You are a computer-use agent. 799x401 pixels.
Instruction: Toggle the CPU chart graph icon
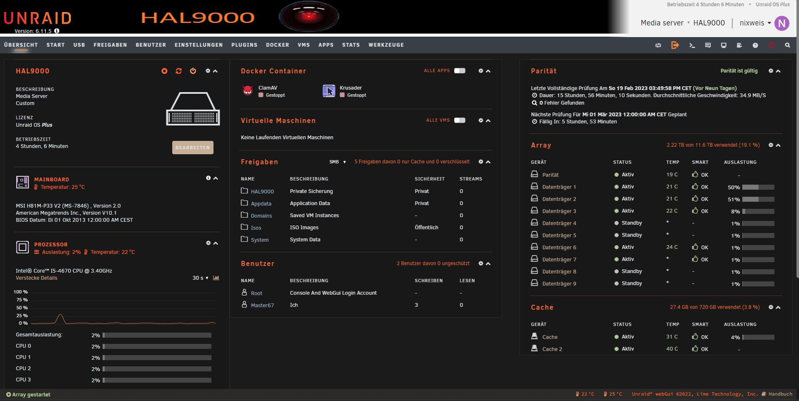coord(216,278)
